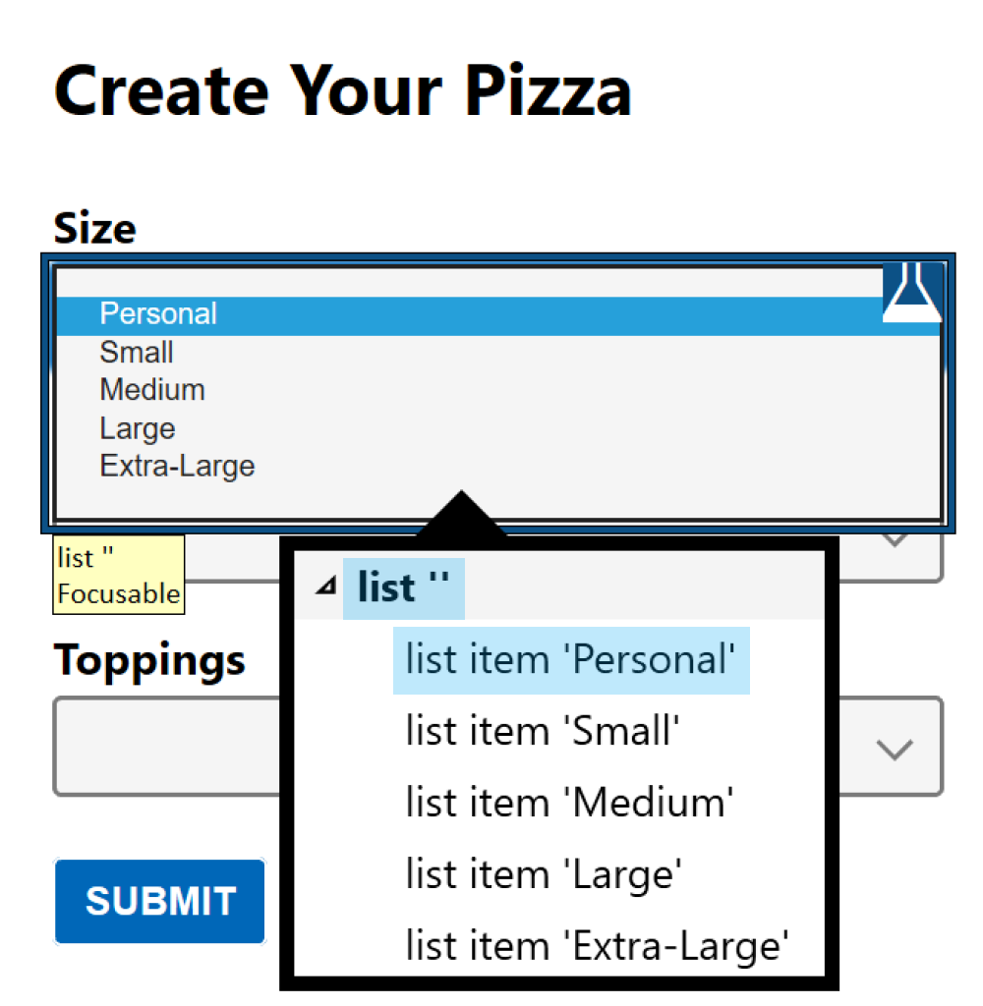The image size is (983, 1006).
Task: Open the Toppings dropdown chevron
Action: click(894, 750)
